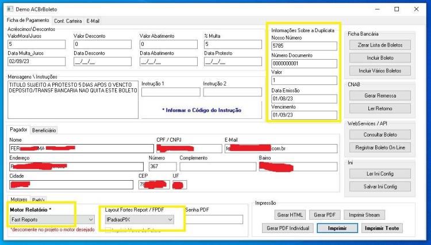This screenshot has width=431, height=245.
Task: Click the Imprimir Stream button
Action: pos(364,215)
